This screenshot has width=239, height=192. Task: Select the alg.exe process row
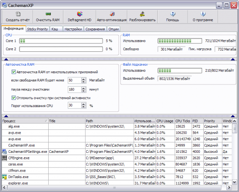[117, 126]
